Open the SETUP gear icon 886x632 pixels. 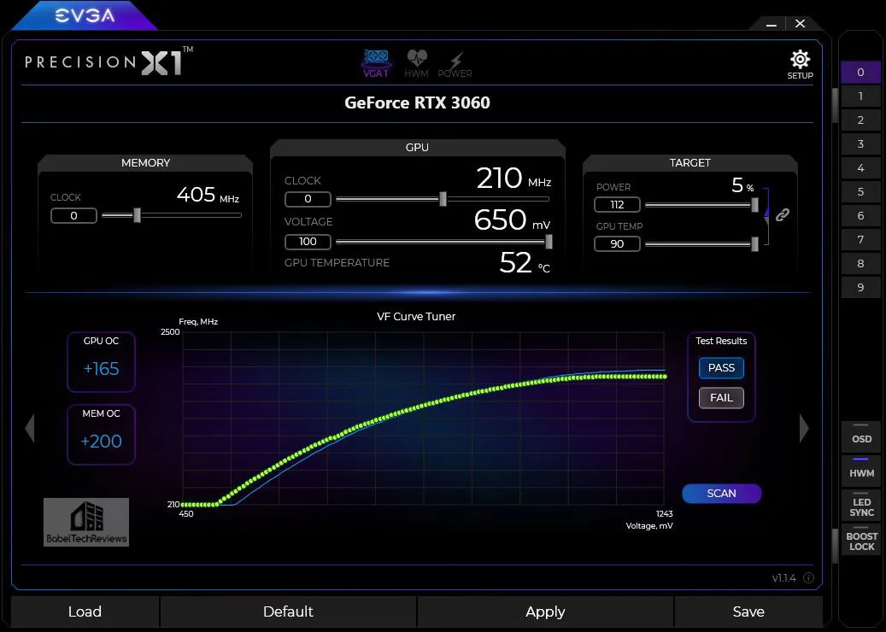[x=800, y=64]
